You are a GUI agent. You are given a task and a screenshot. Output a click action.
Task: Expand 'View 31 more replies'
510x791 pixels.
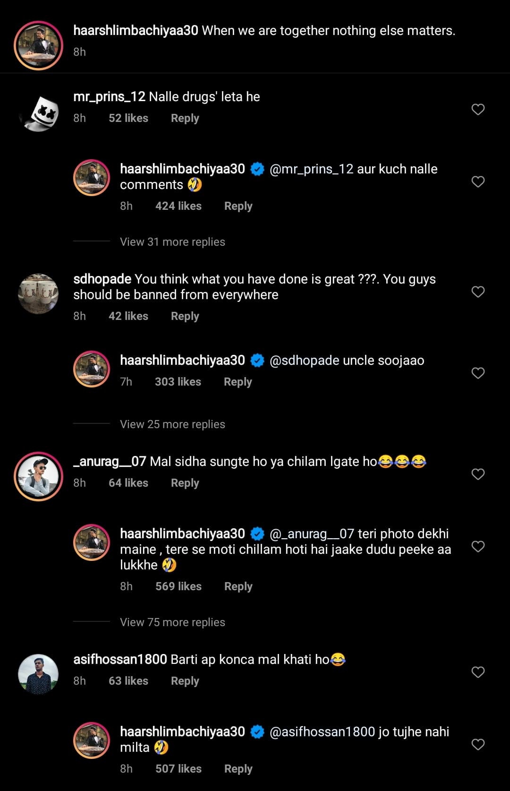pyautogui.click(x=171, y=241)
